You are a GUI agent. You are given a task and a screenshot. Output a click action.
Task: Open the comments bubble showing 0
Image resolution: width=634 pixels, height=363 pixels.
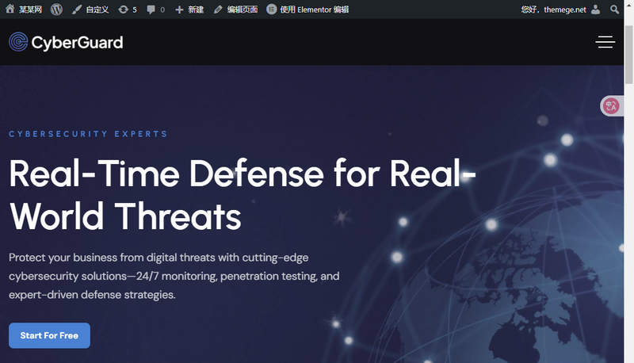point(155,10)
